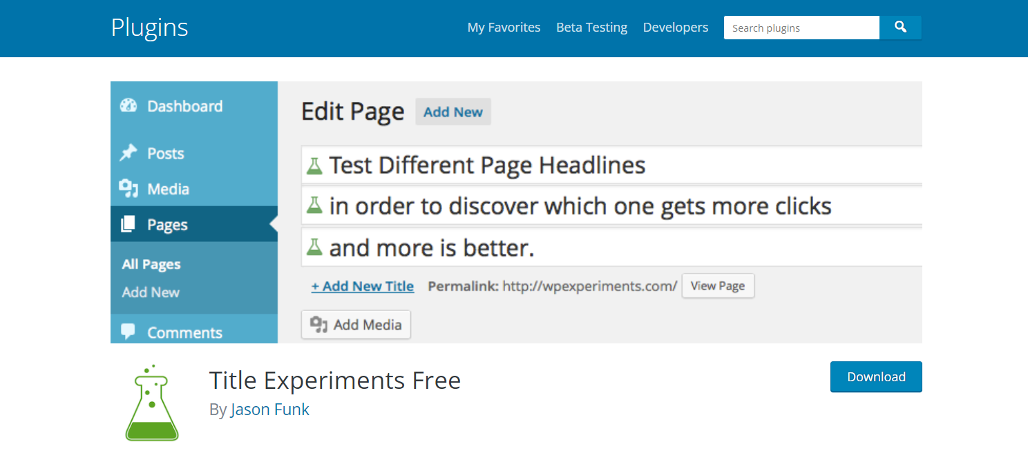Go to the Developers section
Image resolution: width=1028 pixels, height=473 pixels.
click(676, 28)
